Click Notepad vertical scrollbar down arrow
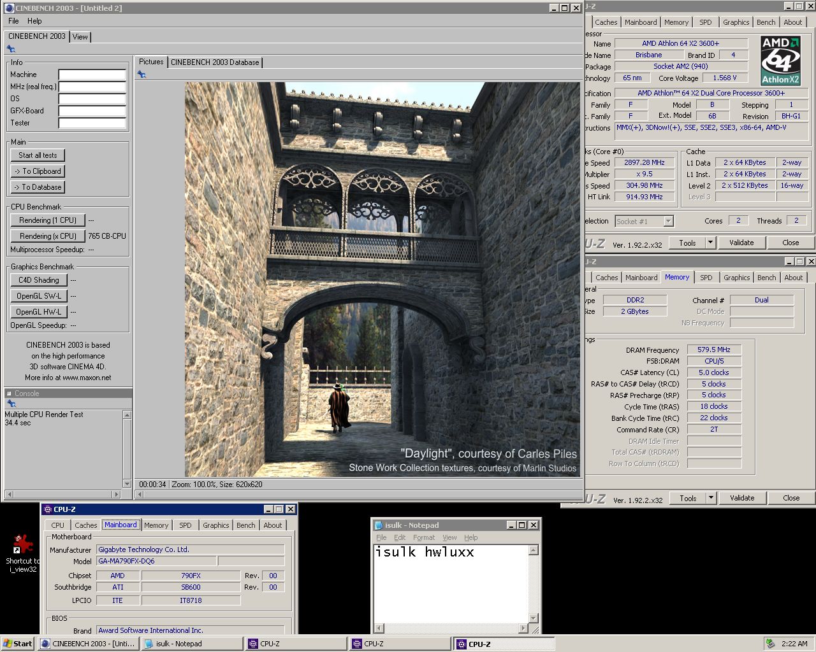The width and height of the screenshot is (816, 652). (x=534, y=618)
